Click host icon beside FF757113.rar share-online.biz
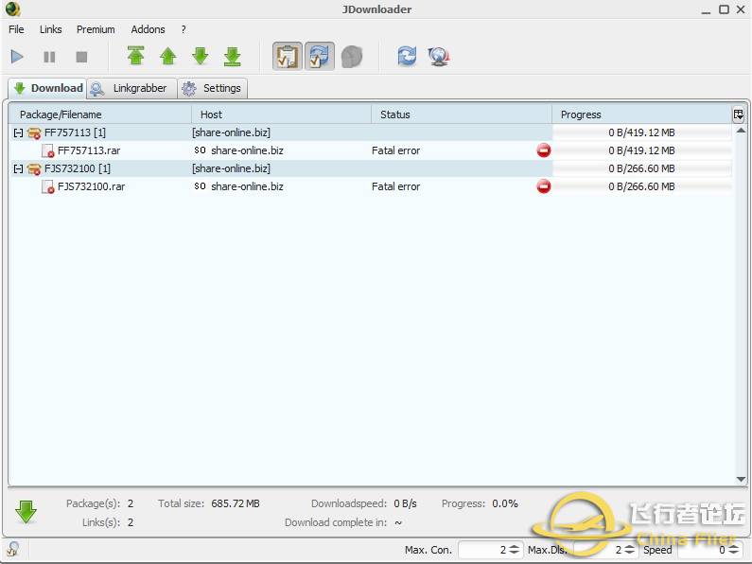Viewport: 752px width, 564px height. [200, 150]
